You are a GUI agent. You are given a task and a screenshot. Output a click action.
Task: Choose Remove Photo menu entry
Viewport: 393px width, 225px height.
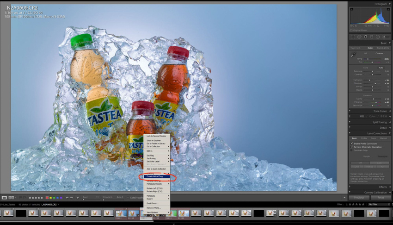point(157,208)
